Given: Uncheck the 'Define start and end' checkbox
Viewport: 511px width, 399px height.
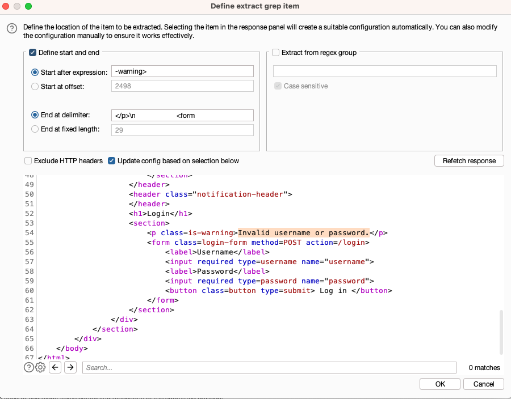Looking at the screenshot, I should pyautogui.click(x=32, y=52).
